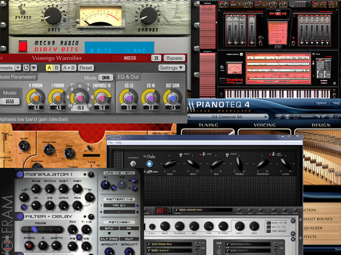This screenshot has width=341, height=255.
Task: Open the S-Gear Help menu
Action: [118, 143]
